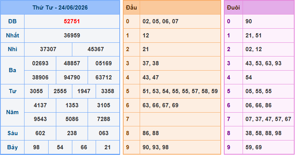
Task: Select the Năm prize row label
Action: 12,112
